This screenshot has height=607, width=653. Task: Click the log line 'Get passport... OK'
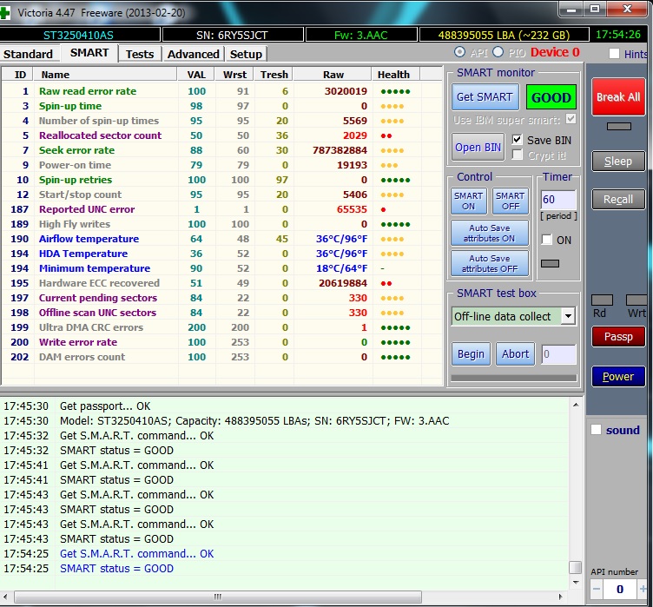tap(105, 406)
